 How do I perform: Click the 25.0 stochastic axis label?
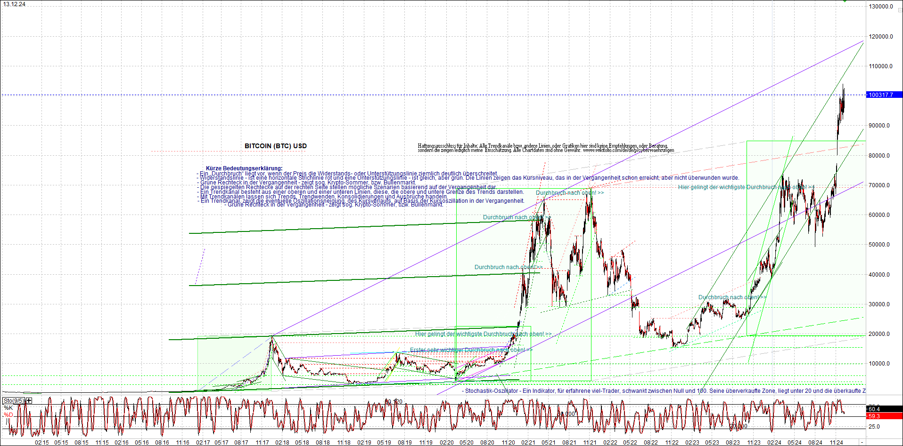coord(874,427)
